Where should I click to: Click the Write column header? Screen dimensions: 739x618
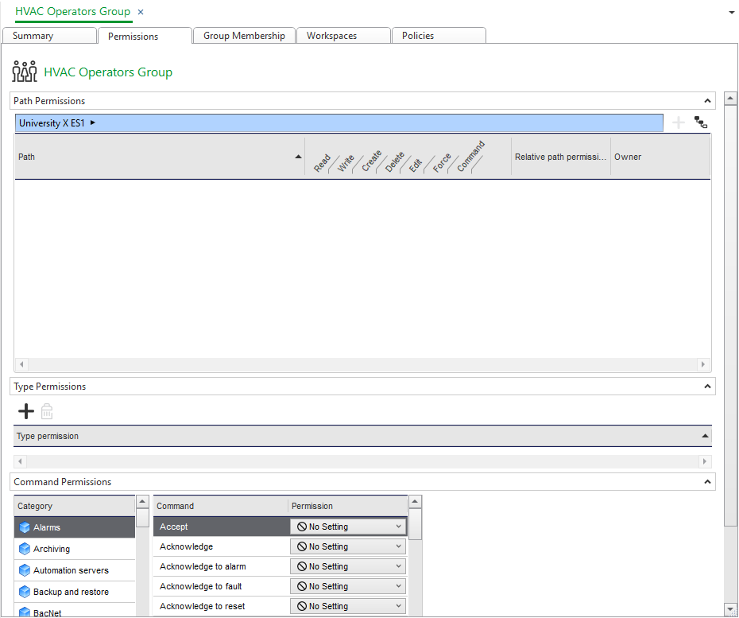(x=346, y=163)
